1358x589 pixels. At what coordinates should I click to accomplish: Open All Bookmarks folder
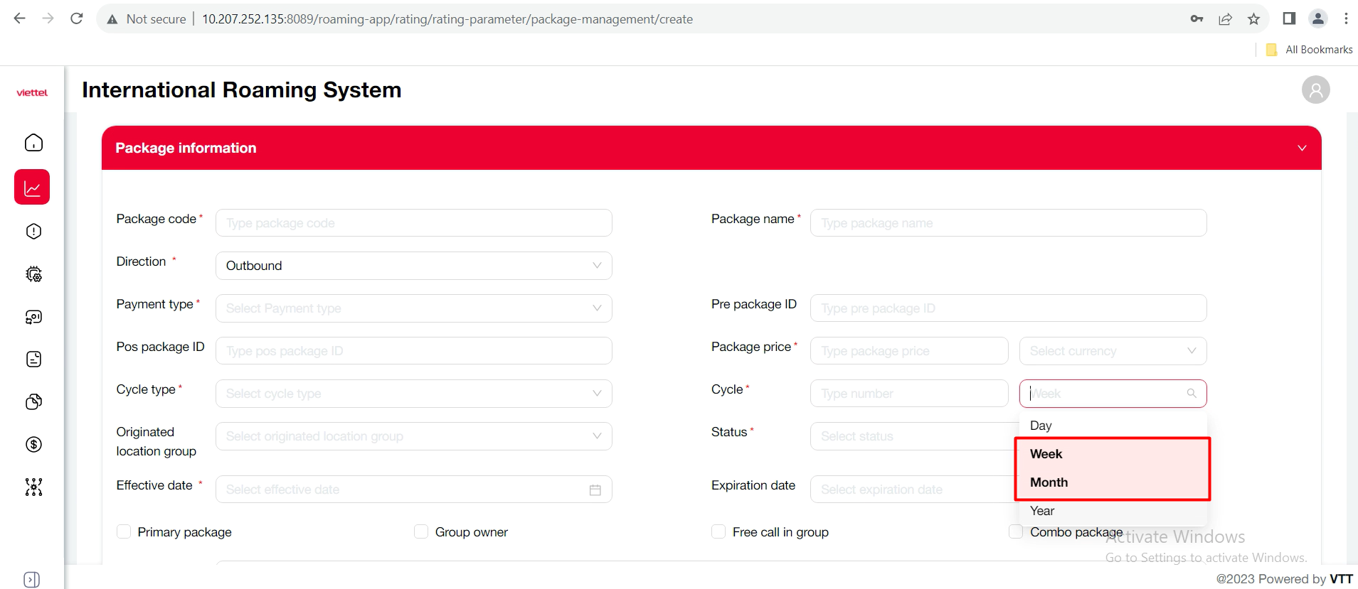pyautogui.click(x=1310, y=50)
